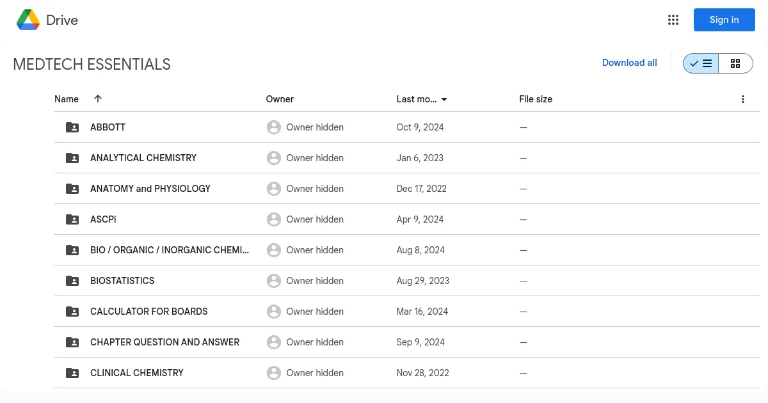Open the more options three-dot menu
768x403 pixels.
(743, 99)
